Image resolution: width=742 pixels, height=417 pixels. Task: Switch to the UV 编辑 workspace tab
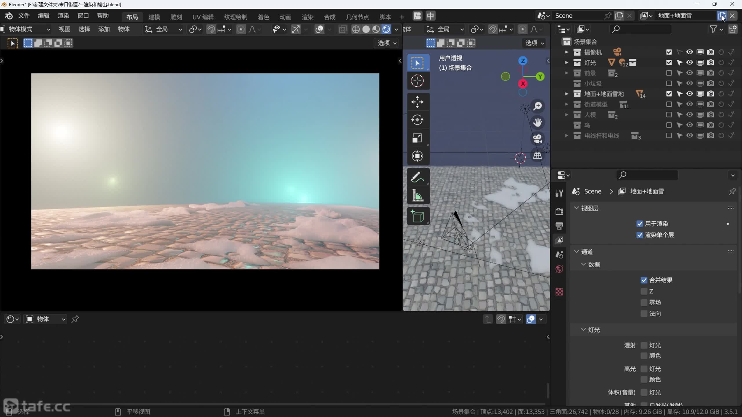[x=203, y=17]
